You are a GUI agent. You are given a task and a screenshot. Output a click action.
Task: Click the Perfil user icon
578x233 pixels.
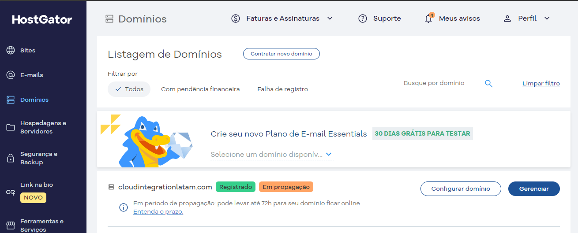(507, 18)
